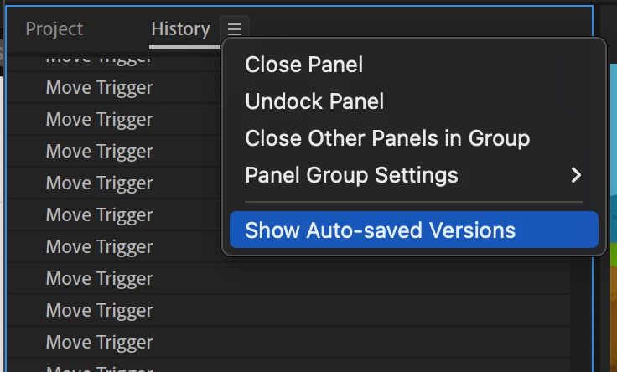Open Panel Group Settings submenu

pyautogui.click(x=351, y=175)
